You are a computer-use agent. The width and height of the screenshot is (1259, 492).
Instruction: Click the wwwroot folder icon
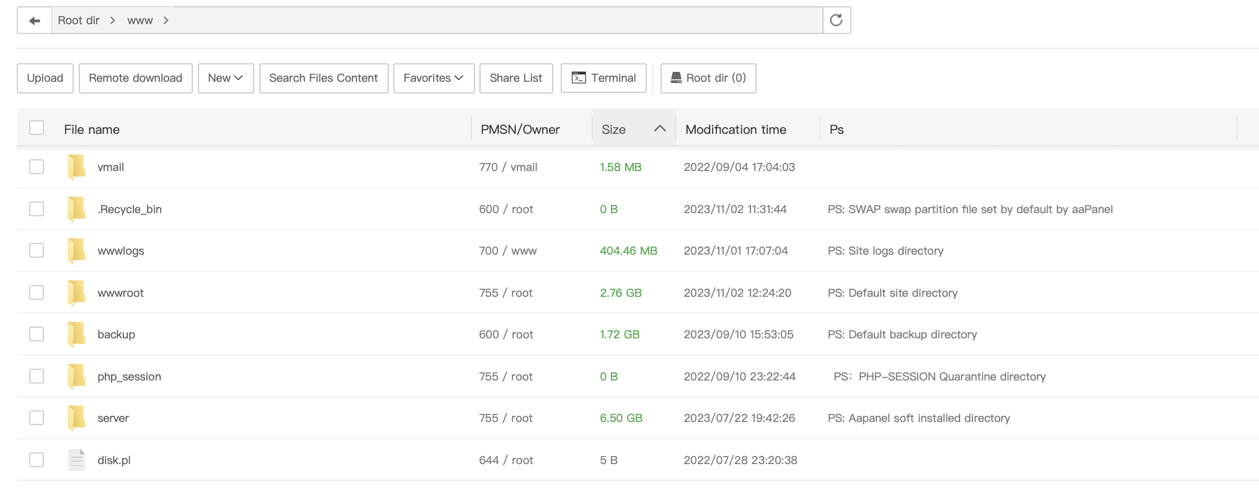(76, 293)
